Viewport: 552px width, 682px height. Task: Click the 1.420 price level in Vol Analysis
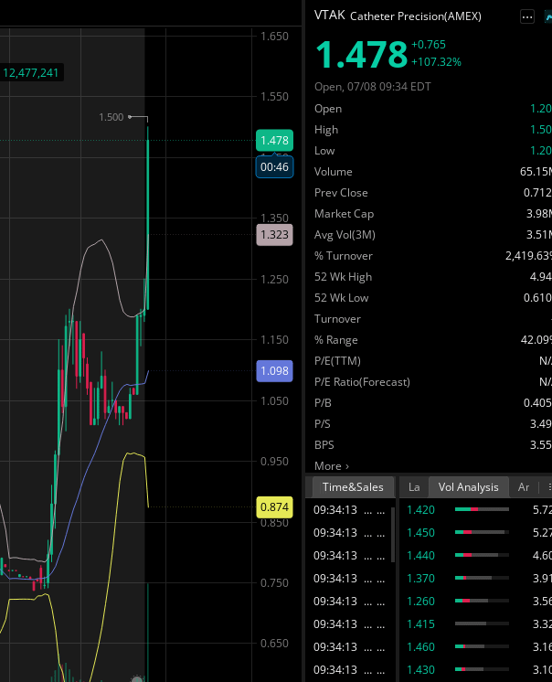tap(420, 510)
